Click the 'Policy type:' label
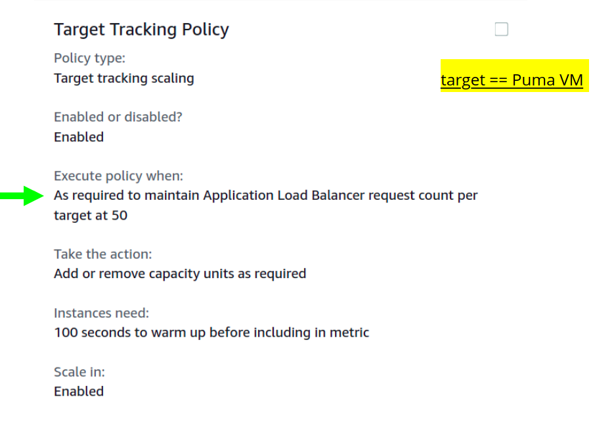The height and width of the screenshot is (422, 593). 89,58
